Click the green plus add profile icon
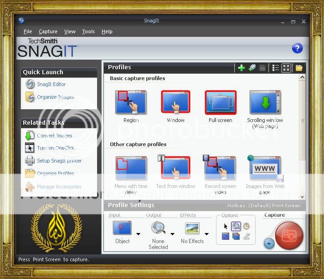 [242, 68]
